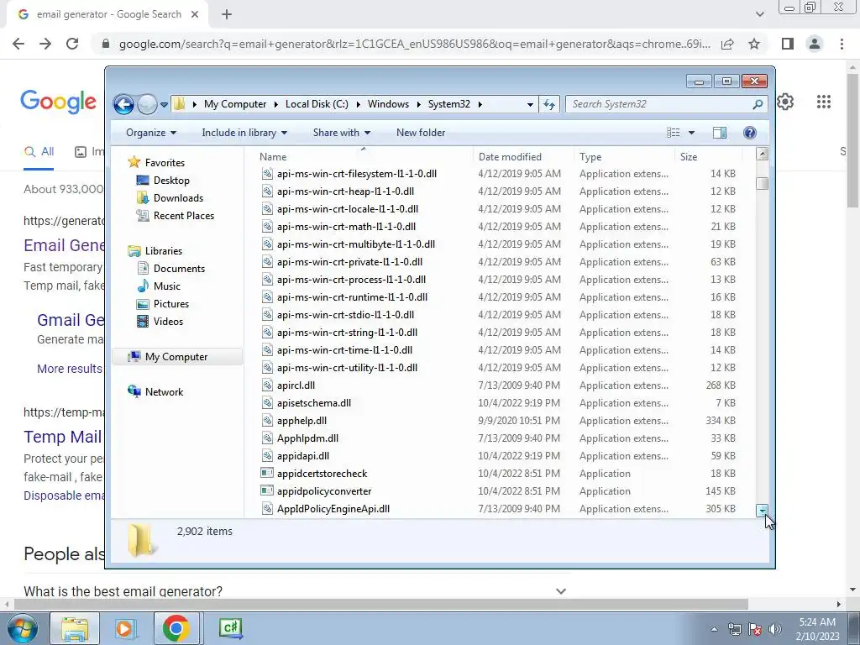Select My Computer in the sidebar
Screen dimensions: 860x645
click(176, 357)
